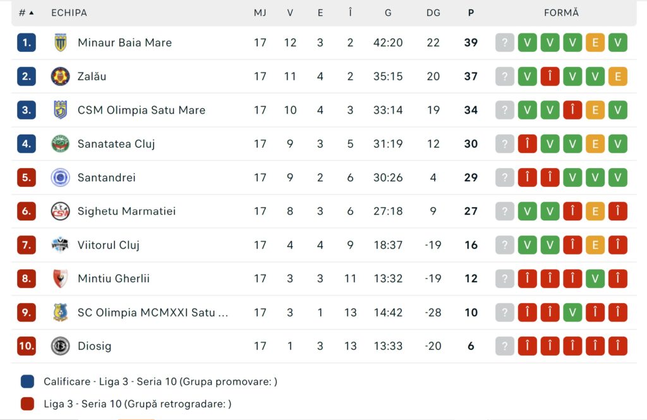Click blue promotion group legend swatch

click(x=27, y=381)
